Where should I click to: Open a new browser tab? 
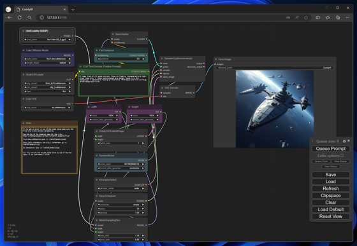[x=73, y=10]
